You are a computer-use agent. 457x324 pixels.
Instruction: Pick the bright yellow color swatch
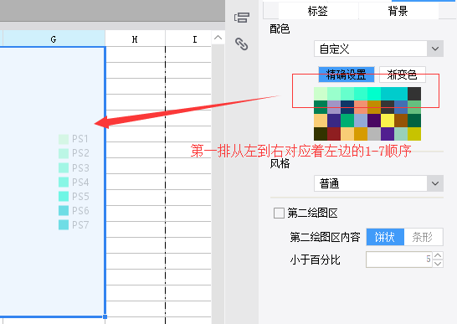388,121
